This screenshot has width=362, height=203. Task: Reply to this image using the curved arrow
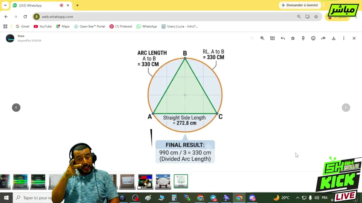click(x=283, y=38)
